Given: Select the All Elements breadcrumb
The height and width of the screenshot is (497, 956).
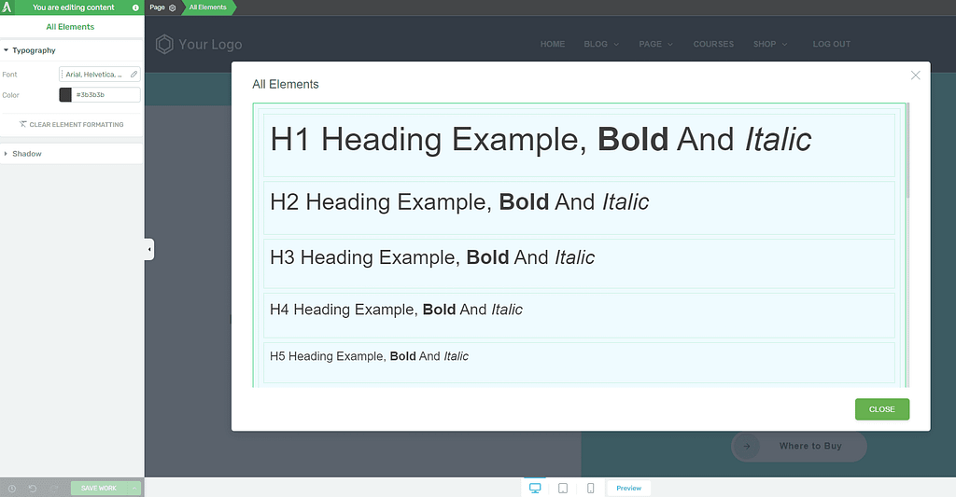Looking at the screenshot, I should (x=208, y=7).
